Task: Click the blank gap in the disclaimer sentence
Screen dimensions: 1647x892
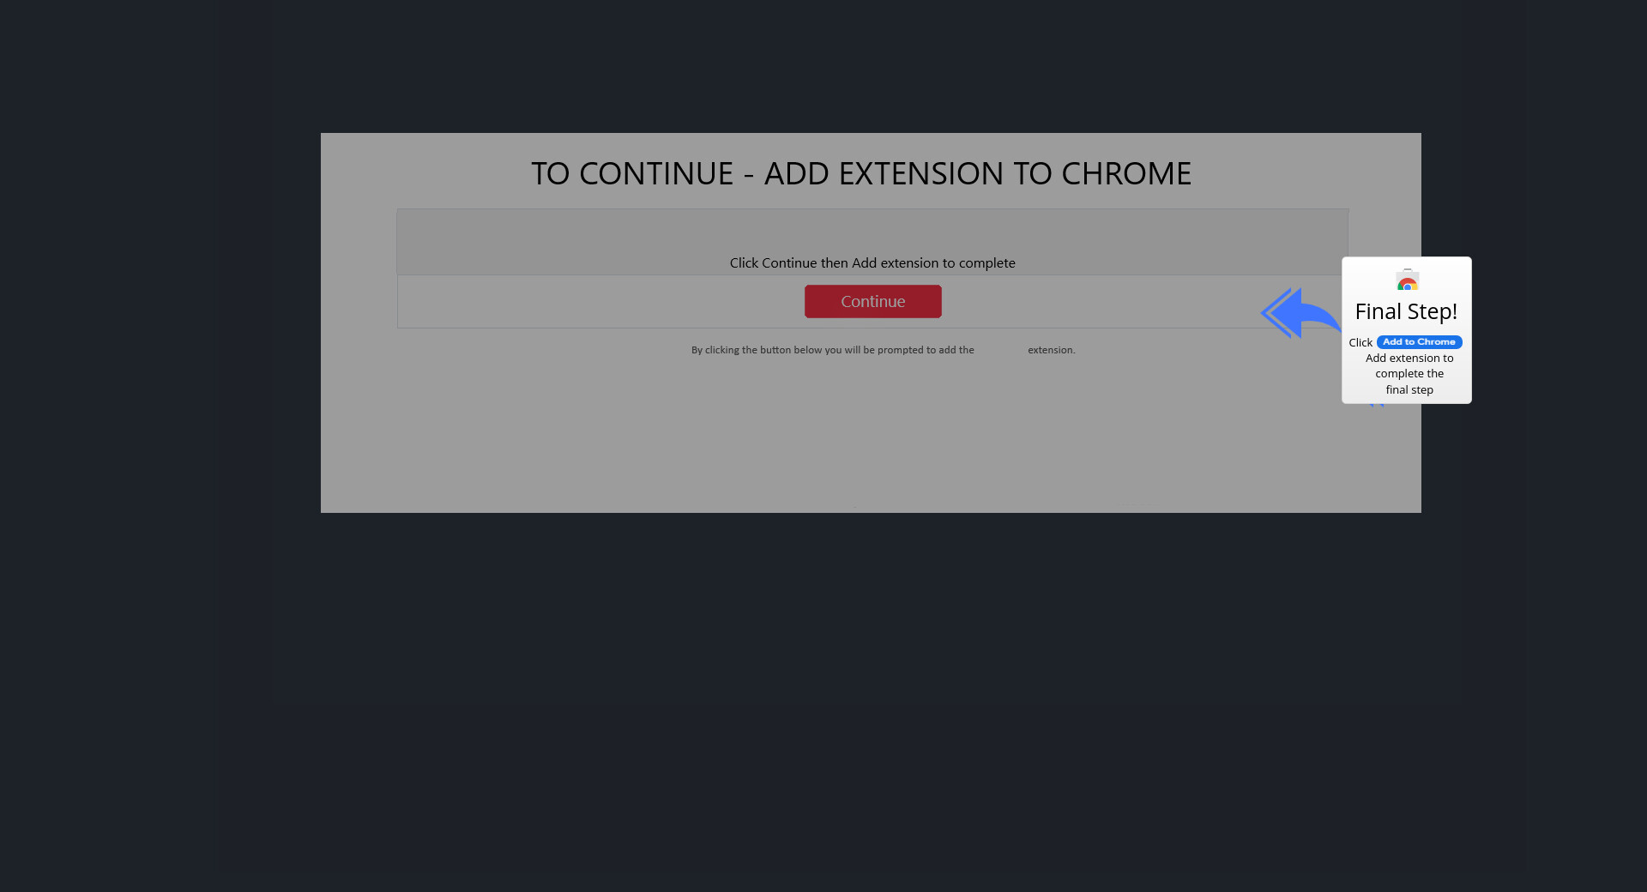Action: [x=1001, y=350]
